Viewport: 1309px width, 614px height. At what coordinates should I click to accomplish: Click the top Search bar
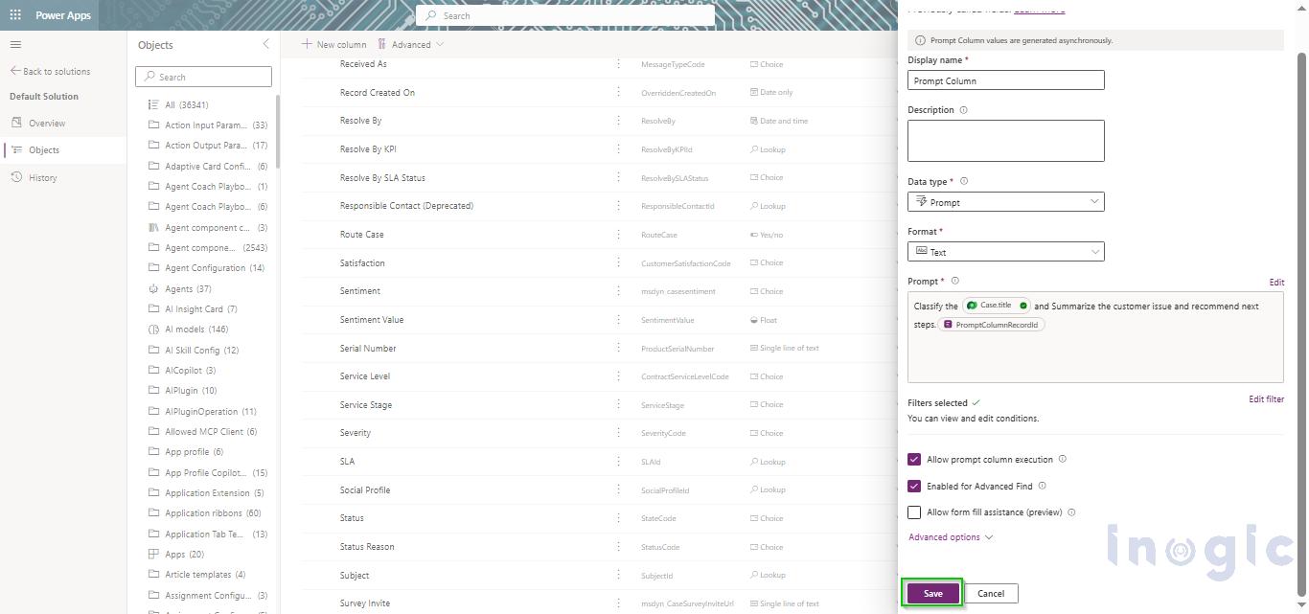pos(565,15)
